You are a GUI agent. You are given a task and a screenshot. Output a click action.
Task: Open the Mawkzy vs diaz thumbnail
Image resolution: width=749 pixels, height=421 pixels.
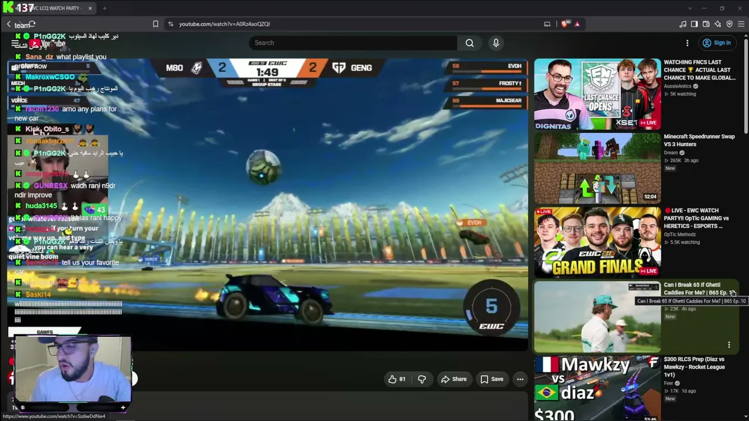coord(597,388)
